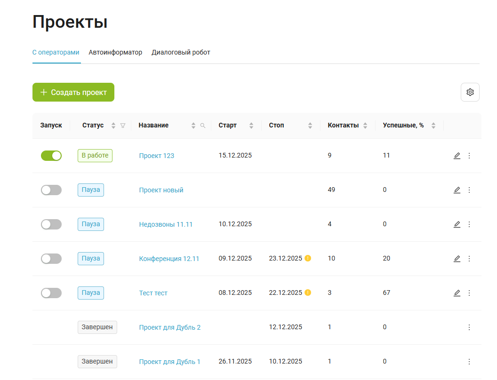Edit the Тест тест project
Image resolution: width=497 pixels, height=380 pixels.
[457, 293]
